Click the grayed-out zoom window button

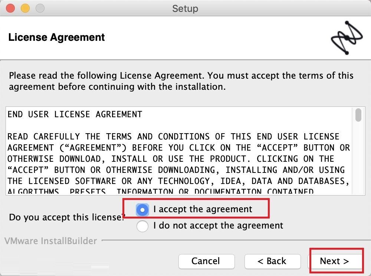40,8
